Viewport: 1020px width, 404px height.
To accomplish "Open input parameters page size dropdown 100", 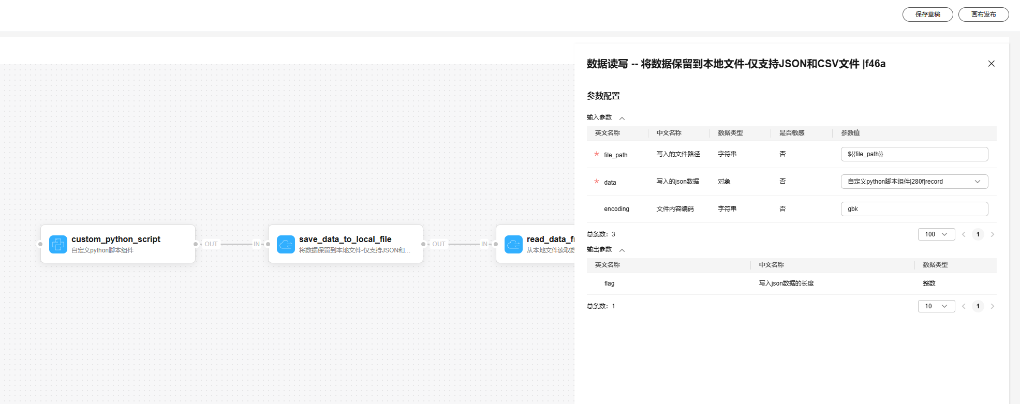I will click(936, 234).
